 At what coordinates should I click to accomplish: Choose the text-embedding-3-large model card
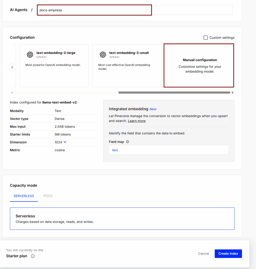click(x=54, y=66)
